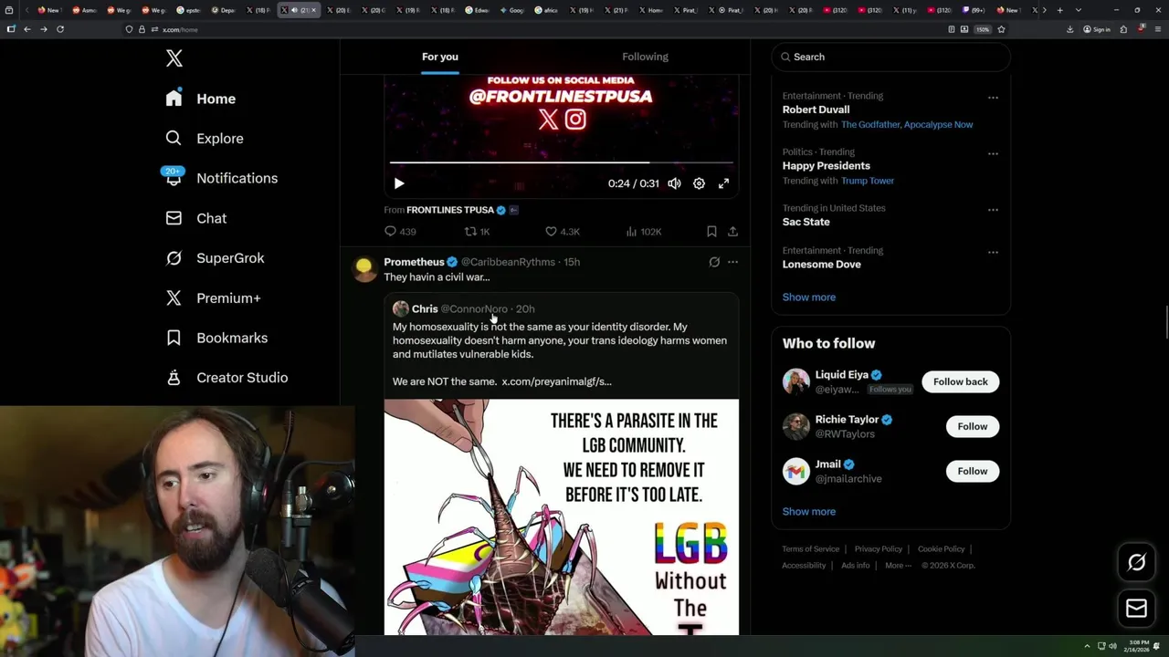The height and width of the screenshot is (657, 1169).
Task: Open a new browser tab
Action: tap(1059, 10)
